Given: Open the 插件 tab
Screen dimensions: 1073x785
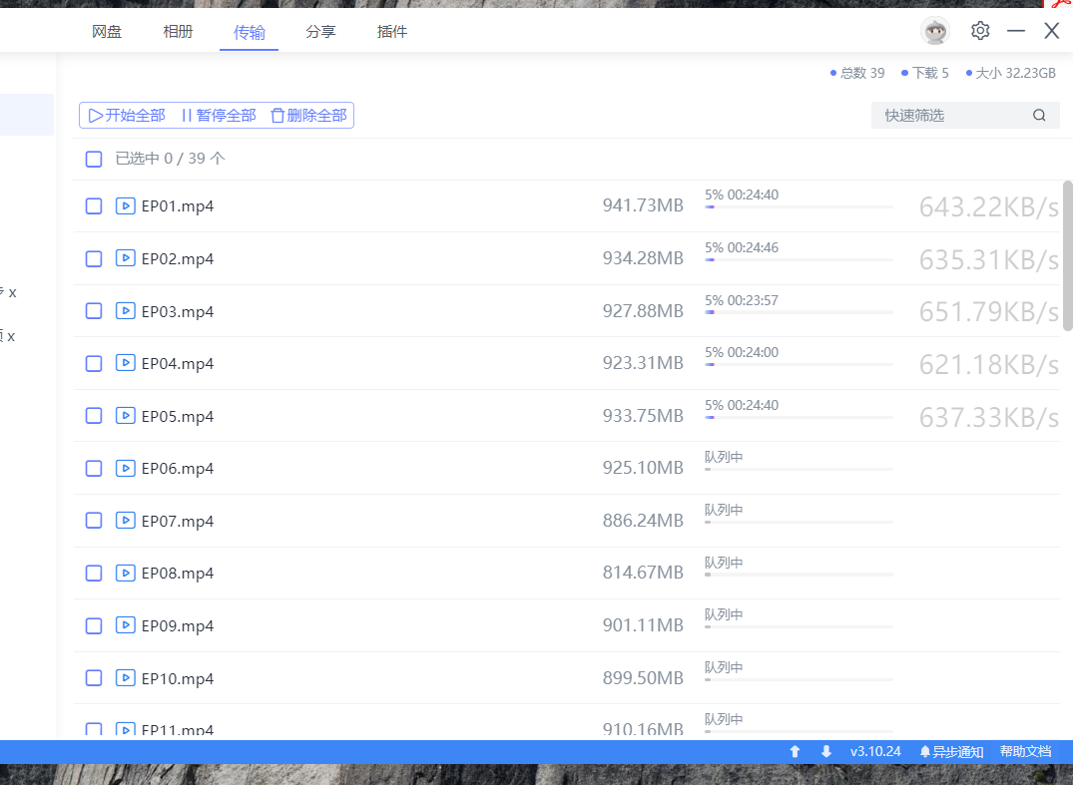Looking at the screenshot, I should (x=392, y=32).
